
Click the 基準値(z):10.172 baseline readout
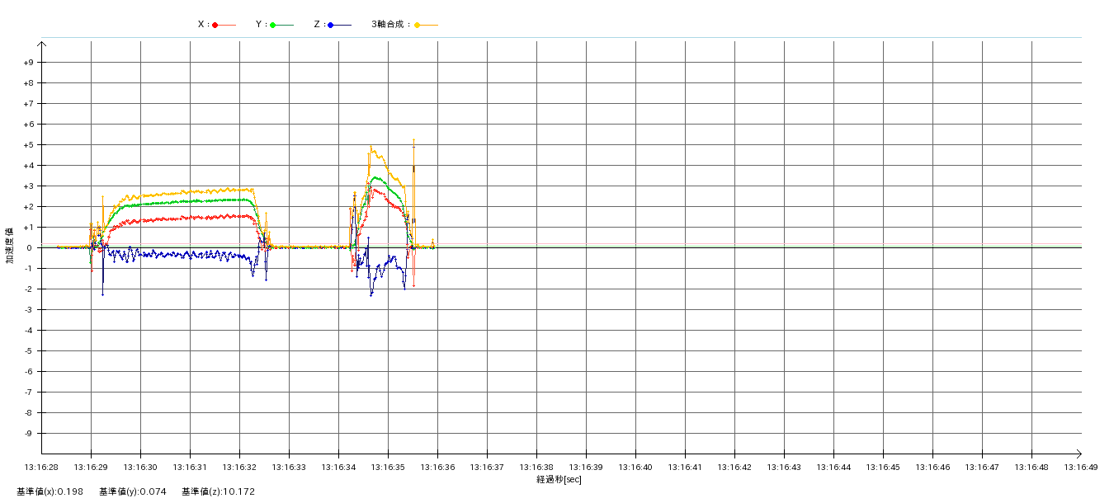[x=218, y=492]
